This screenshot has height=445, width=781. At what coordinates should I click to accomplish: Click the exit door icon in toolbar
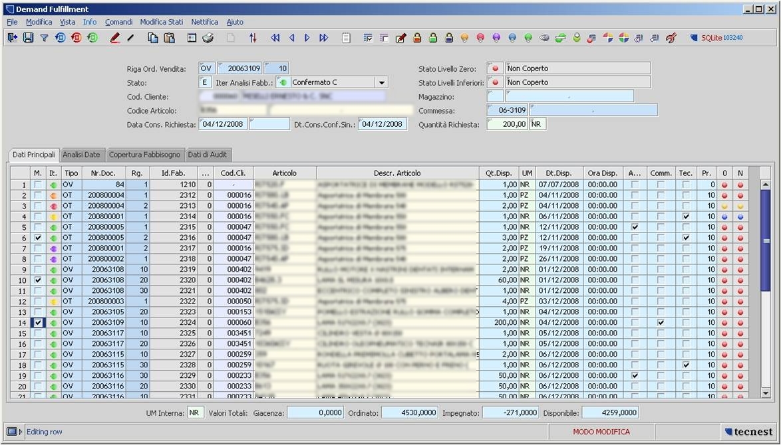(13, 38)
